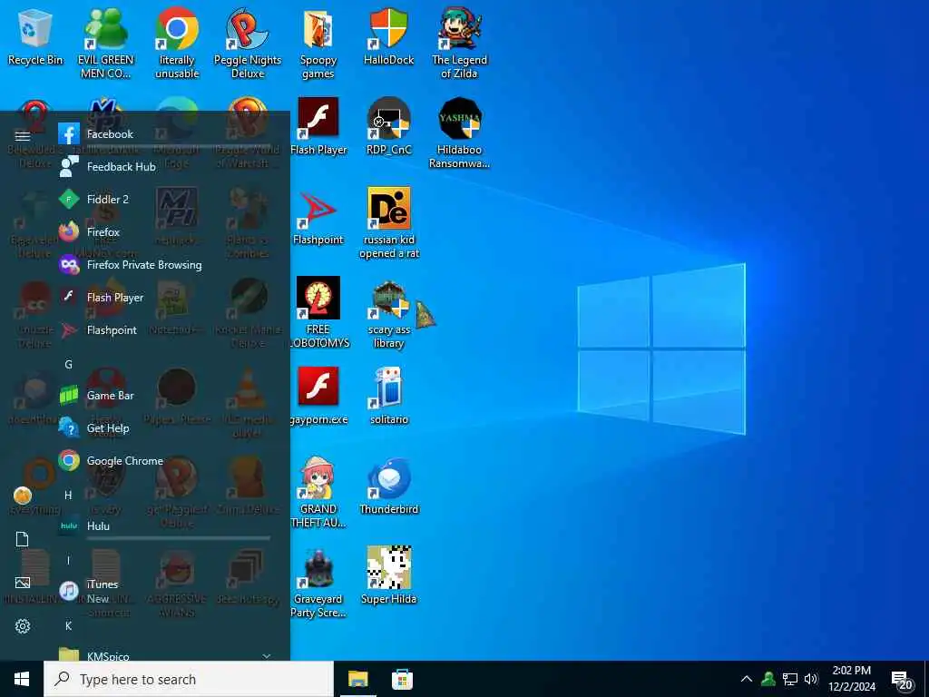Open Fiddler 2 in the Start menu

(163, 199)
